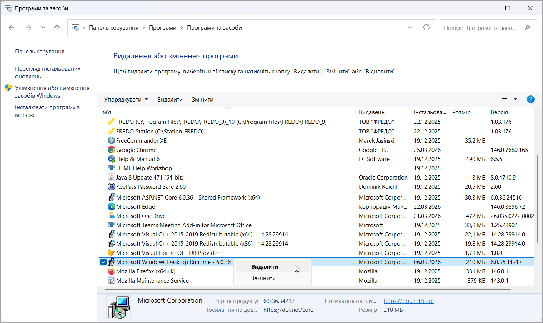Go back with the left arrow button
543x323 pixels.
[x=12, y=28]
